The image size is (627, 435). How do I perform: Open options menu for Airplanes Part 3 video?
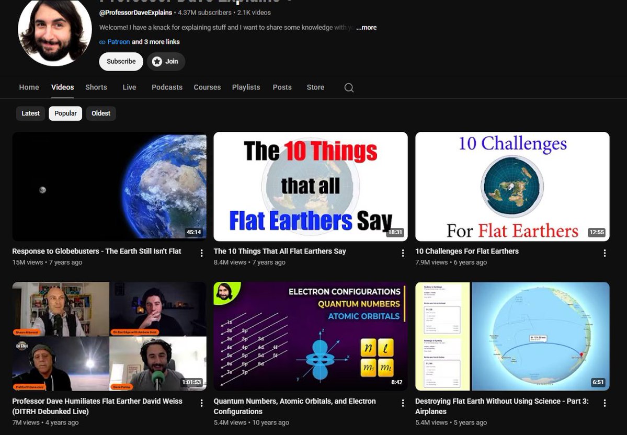point(605,403)
